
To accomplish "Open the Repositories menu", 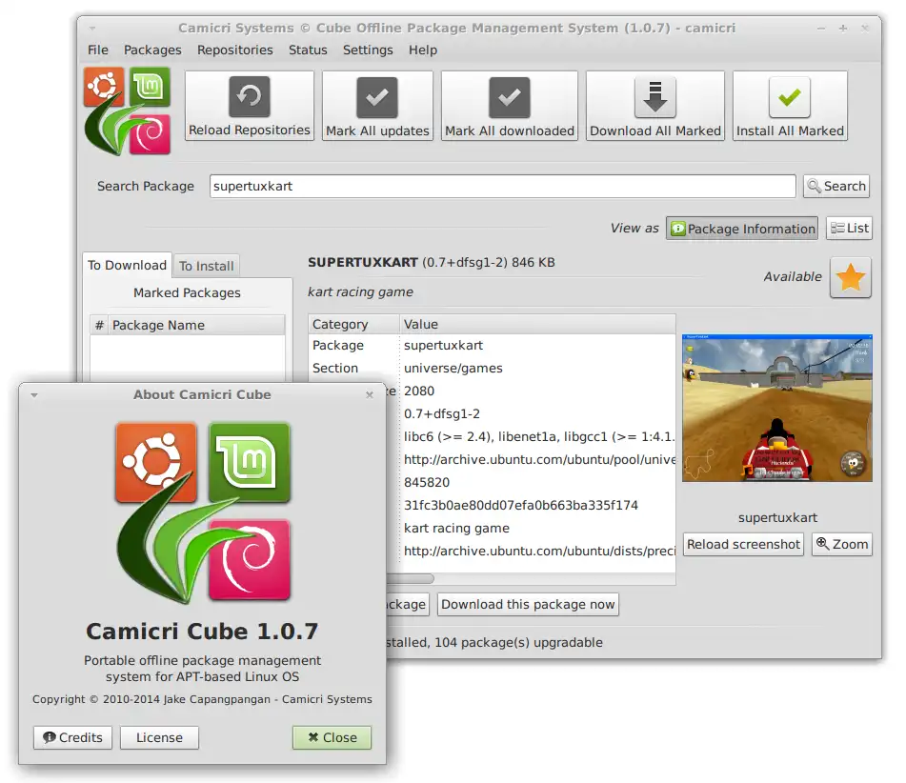I will tap(234, 50).
